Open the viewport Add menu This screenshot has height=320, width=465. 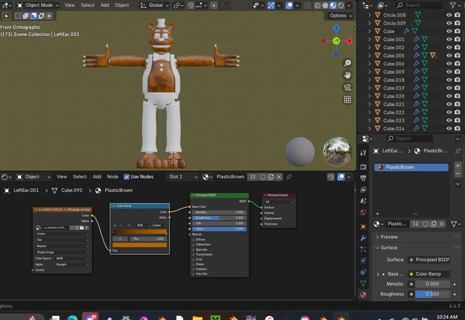tap(105, 5)
